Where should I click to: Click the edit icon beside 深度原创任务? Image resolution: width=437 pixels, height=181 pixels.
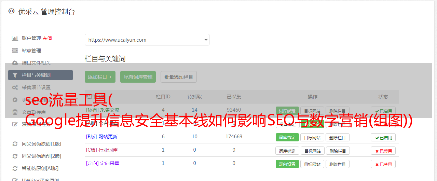coord(15,124)
